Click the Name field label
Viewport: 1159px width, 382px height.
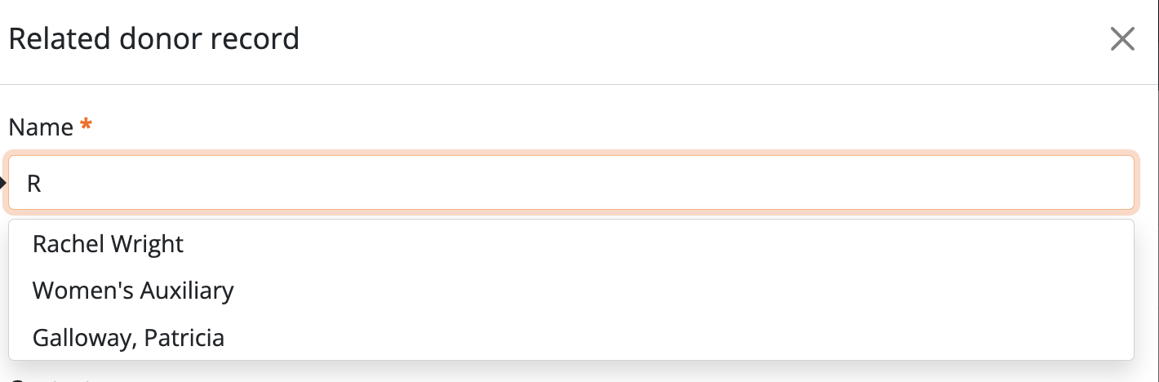click(41, 127)
